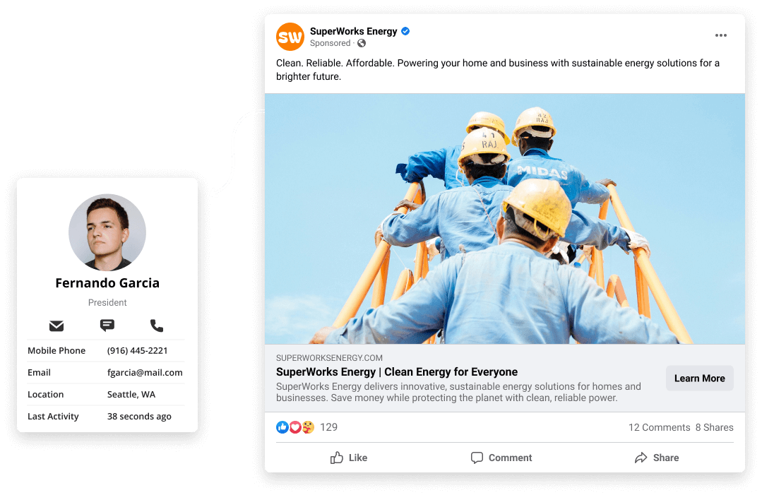This screenshot has height=495, width=762.
Task: Click the care hug reaction emoji
Action: 308,427
